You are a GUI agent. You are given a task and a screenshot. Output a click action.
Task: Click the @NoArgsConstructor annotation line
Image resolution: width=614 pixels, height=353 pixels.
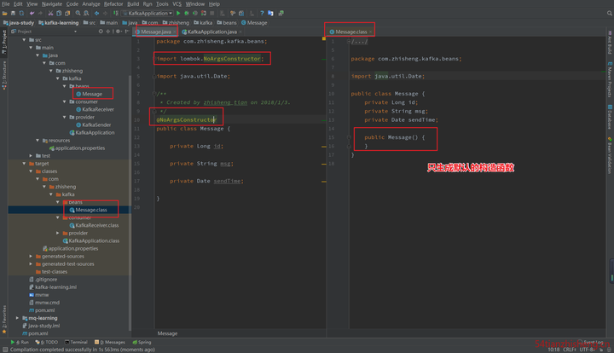point(186,119)
